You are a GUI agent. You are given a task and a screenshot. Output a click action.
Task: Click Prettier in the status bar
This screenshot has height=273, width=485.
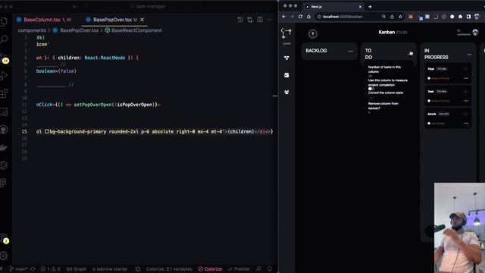coord(239,269)
